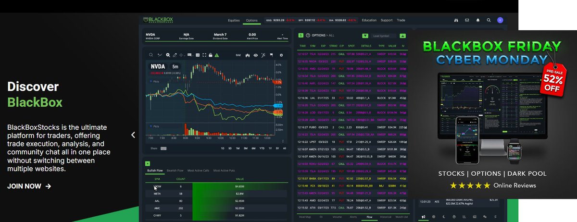The width and height of the screenshot is (577, 222).
Task: Click the help question mark beside OPTIONS
Action: point(308,36)
